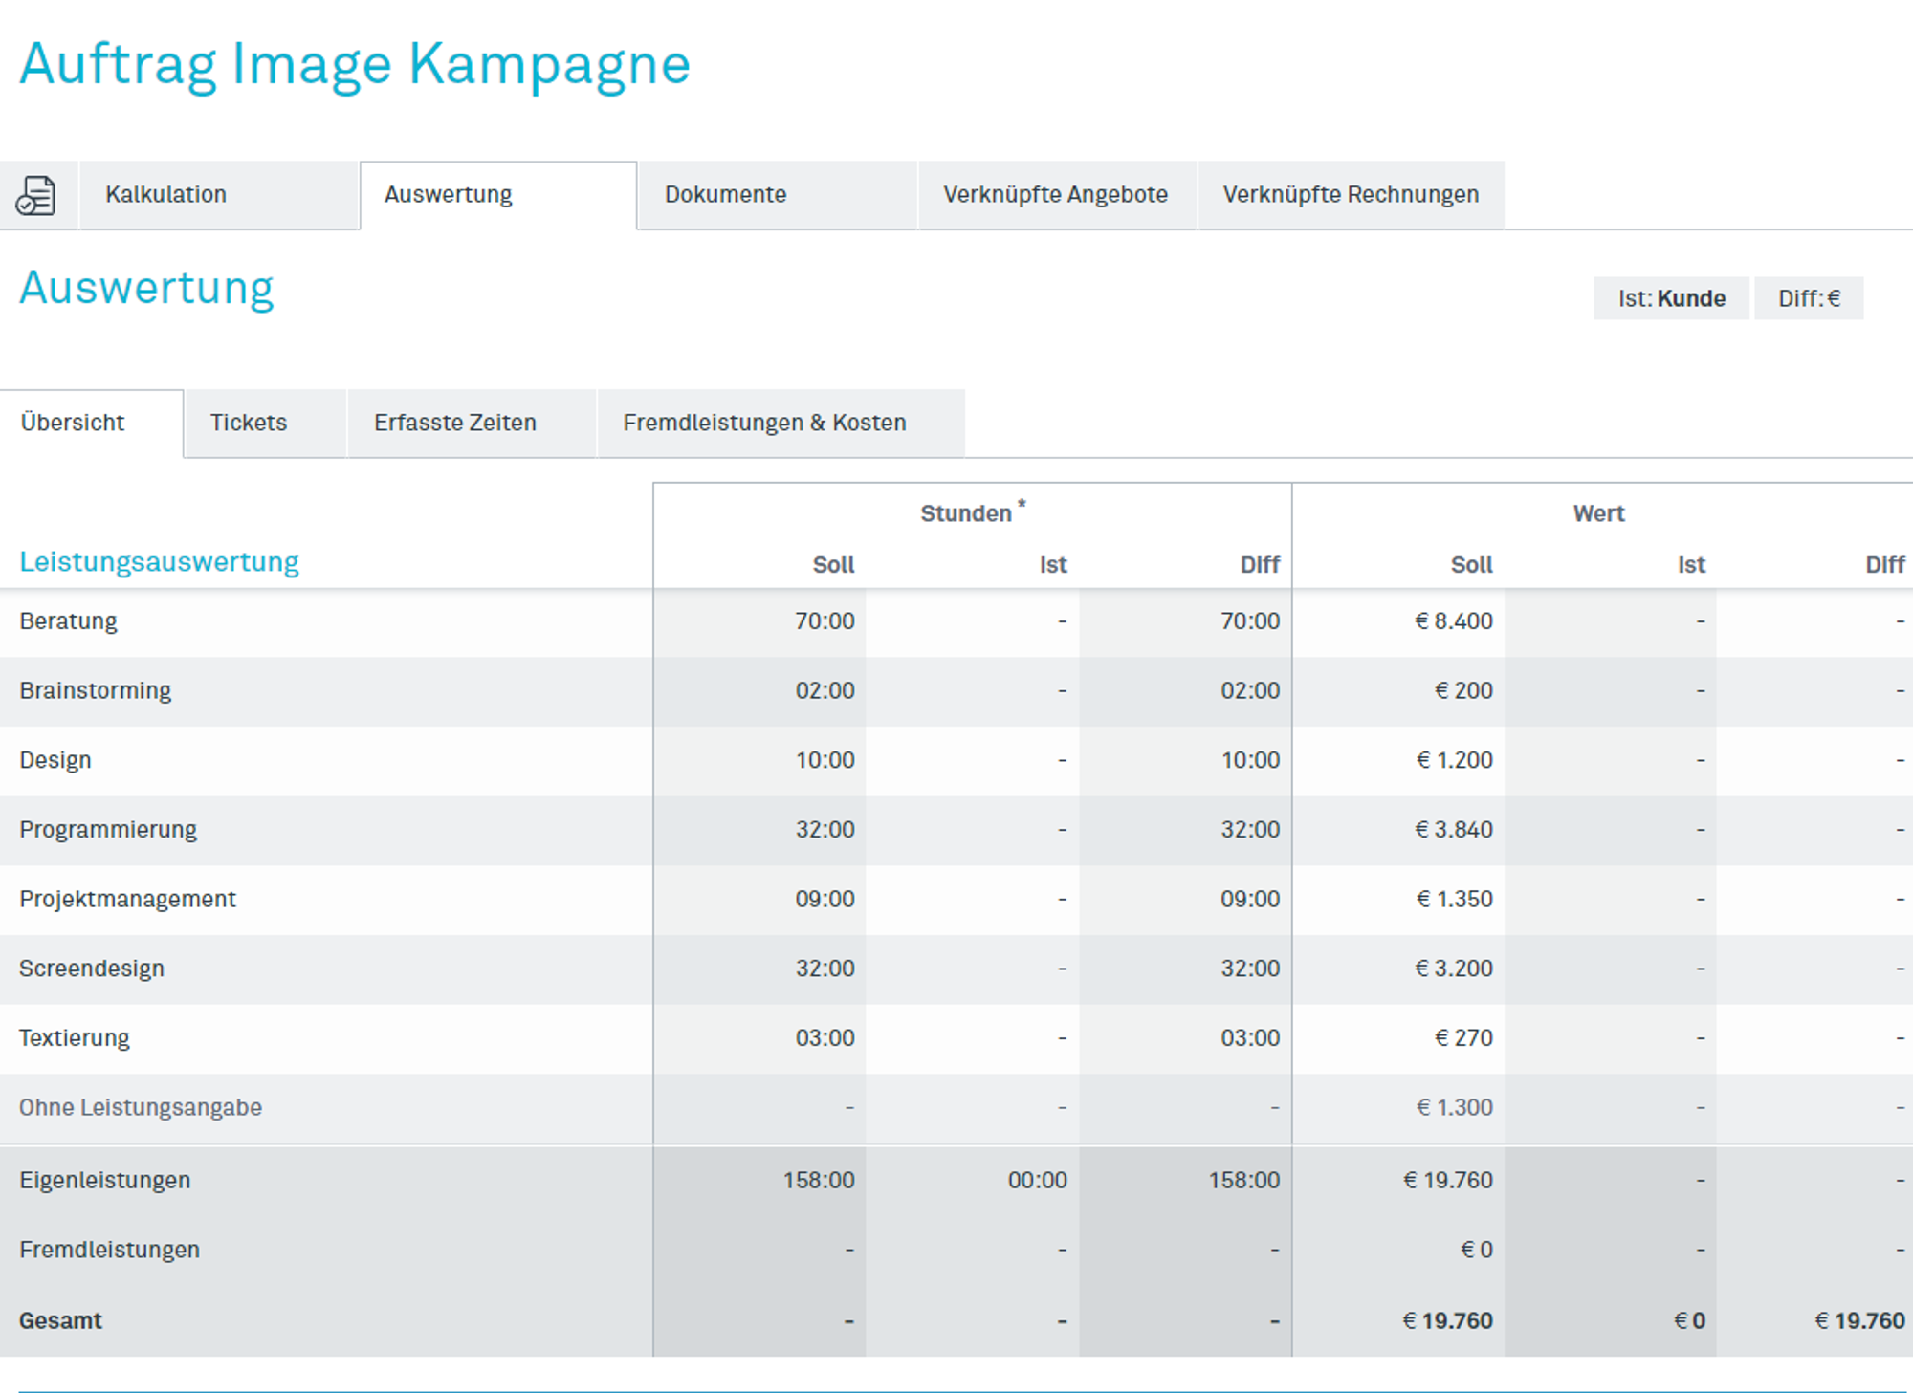This screenshot has height=1393, width=1913.
Task: Click the Design row label
Action: click(55, 760)
